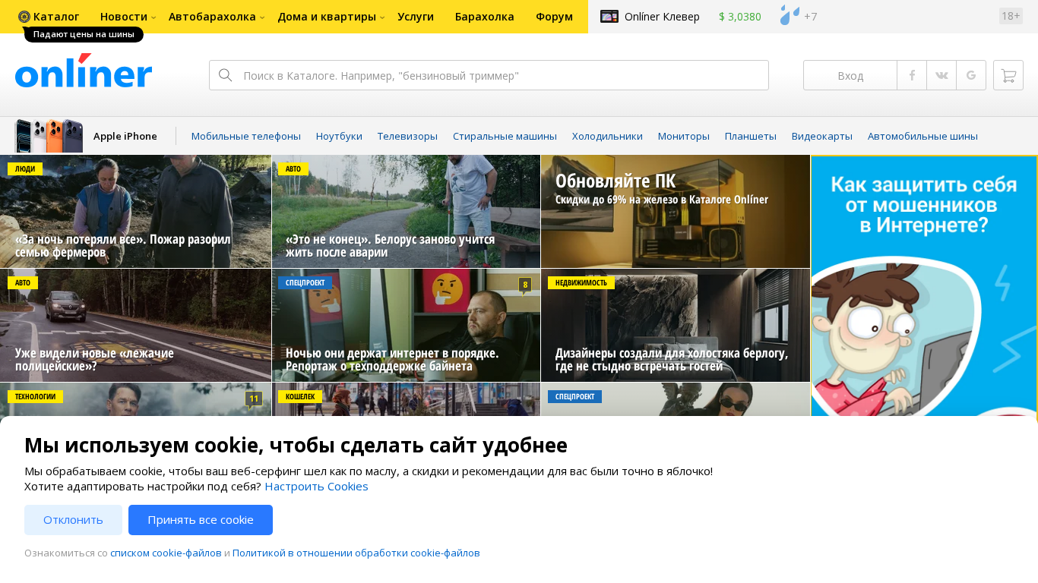Screen dimensions: 1038x583
Task: Expand the Дома и квартиры dropdown arrow
Action: click(382, 17)
